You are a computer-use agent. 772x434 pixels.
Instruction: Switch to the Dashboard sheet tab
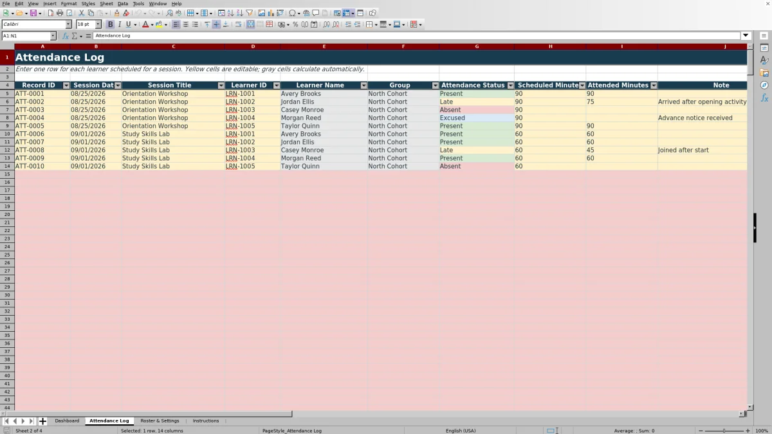67,421
